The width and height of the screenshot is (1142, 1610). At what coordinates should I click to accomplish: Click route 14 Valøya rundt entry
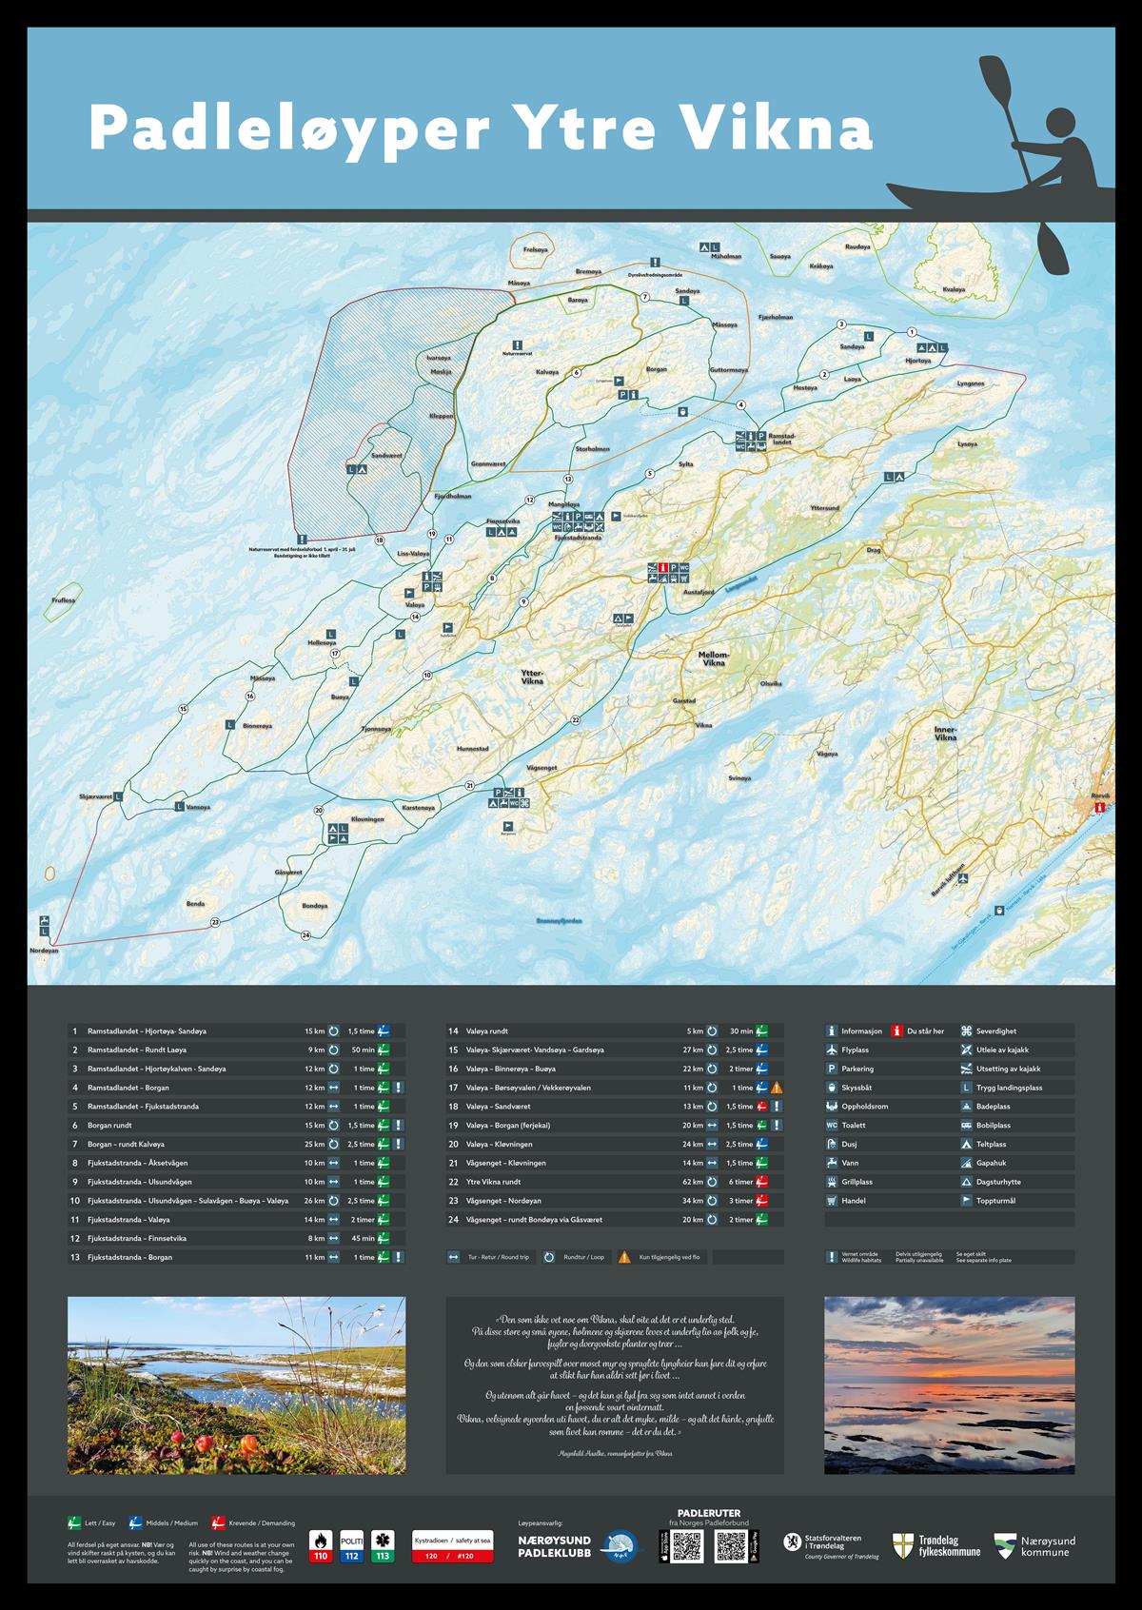pos(615,1031)
